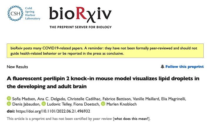Open the 'what does this mean?' link

coord(133,119)
